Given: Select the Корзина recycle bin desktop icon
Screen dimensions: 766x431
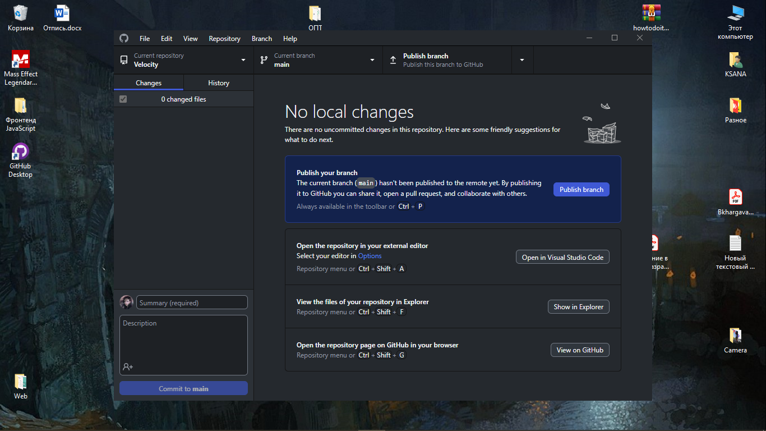Looking at the screenshot, I should tap(20, 18).
